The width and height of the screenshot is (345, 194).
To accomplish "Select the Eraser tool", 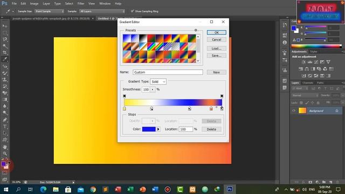I will [x=5, y=93].
